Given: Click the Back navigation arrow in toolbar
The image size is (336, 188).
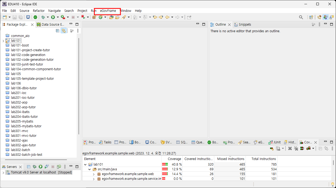Looking at the screenshot, I should click(167, 17).
